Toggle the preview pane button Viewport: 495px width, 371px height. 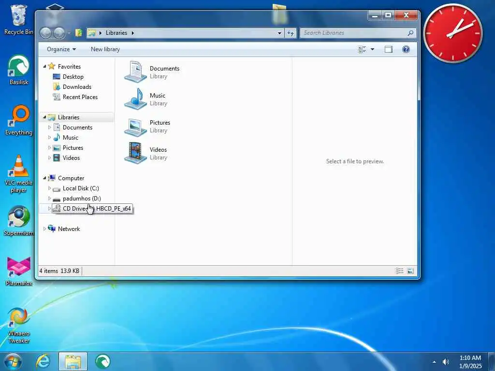(389, 49)
